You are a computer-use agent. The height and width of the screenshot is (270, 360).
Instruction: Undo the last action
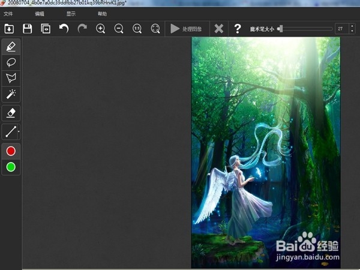[64, 29]
